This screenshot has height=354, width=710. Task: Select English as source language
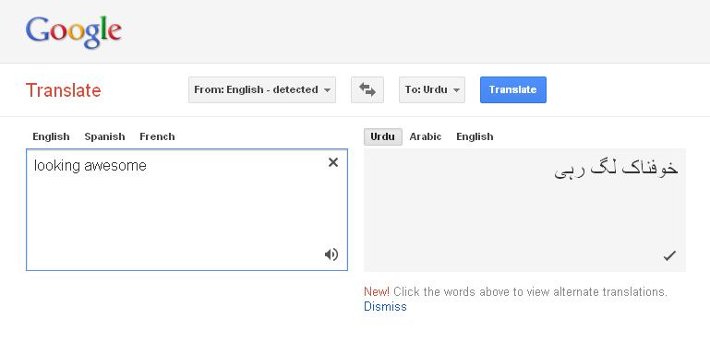(51, 136)
